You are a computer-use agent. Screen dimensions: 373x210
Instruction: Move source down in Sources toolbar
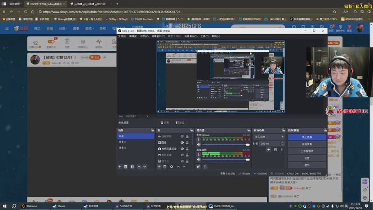click(x=184, y=167)
